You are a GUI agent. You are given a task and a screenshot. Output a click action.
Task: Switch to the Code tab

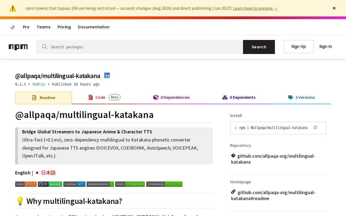[104, 97]
